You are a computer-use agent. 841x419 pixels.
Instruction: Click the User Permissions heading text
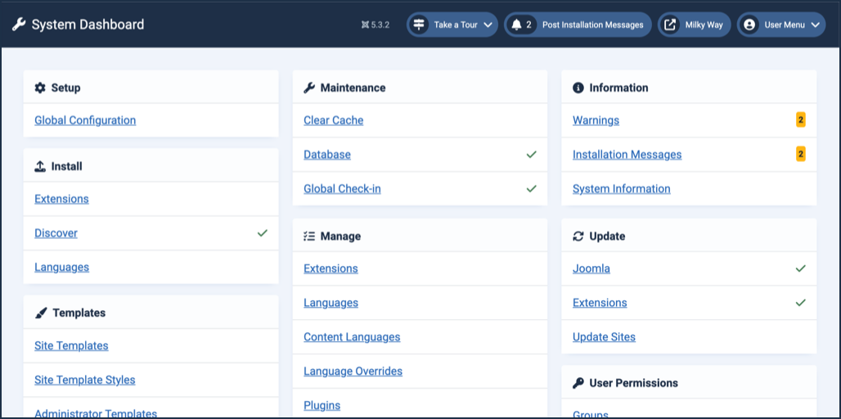tap(633, 383)
